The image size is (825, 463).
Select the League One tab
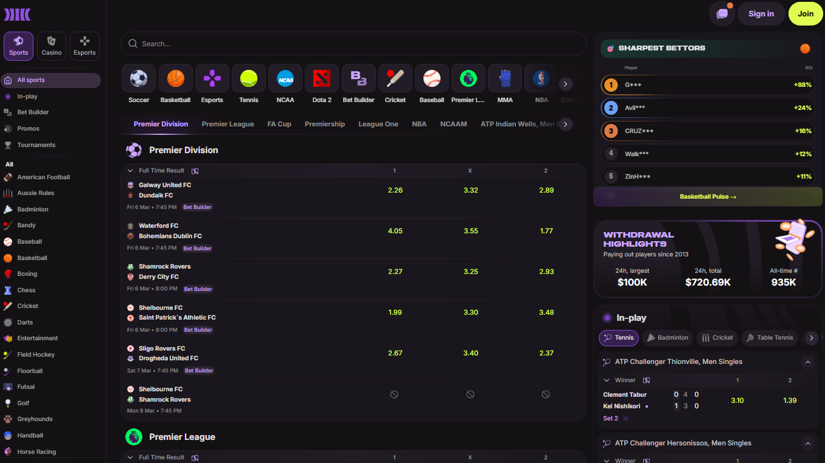coord(378,124)
